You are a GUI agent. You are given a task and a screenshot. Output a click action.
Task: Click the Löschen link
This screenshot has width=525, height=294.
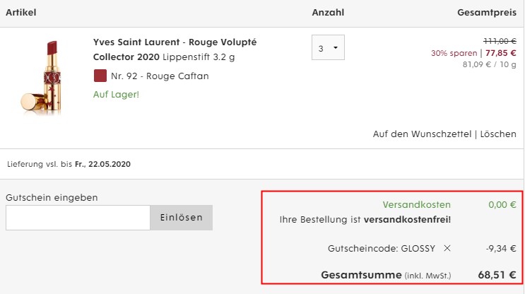coord(498,134)
